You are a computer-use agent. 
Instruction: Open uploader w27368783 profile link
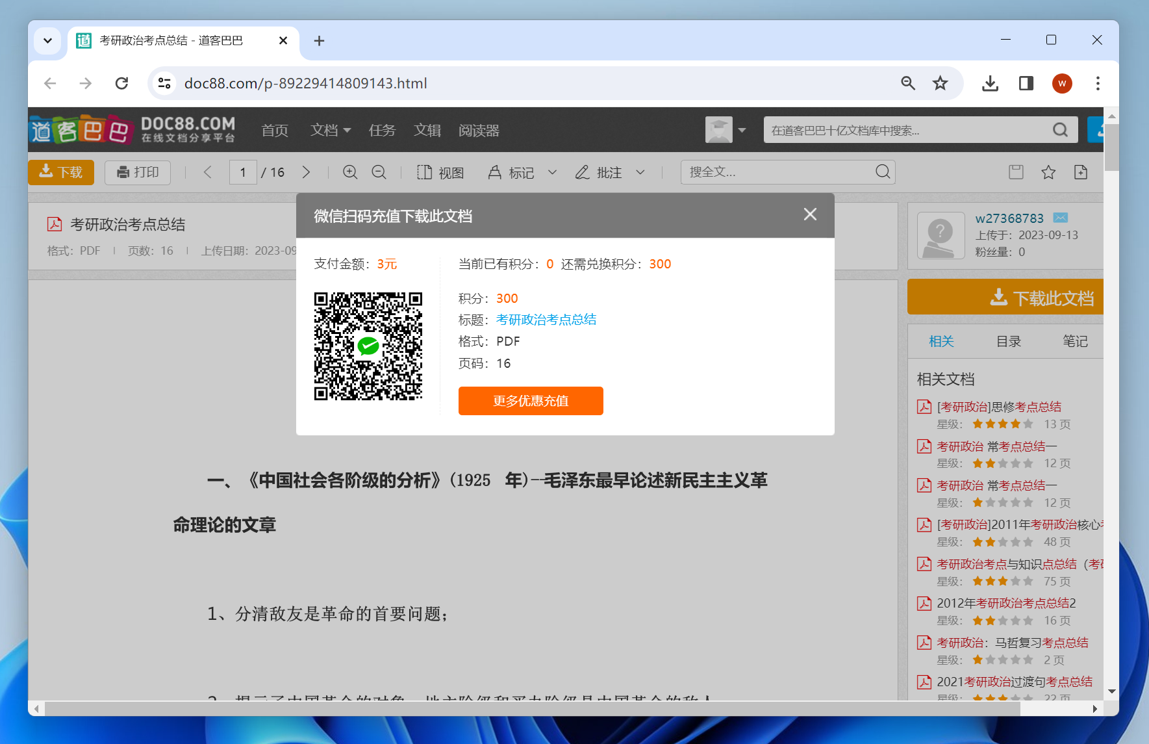pyautogui.click(x=1009, y=218)
